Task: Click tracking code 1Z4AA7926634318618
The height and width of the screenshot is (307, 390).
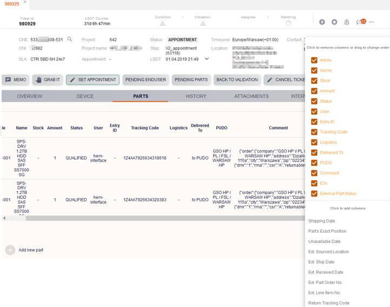Action: click(145, 158)
